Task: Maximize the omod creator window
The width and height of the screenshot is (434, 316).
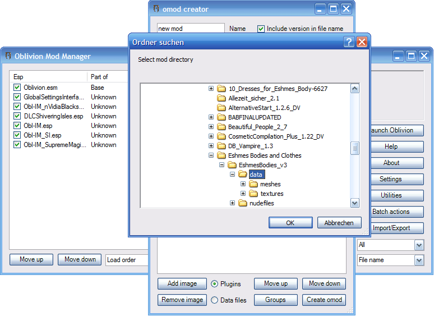Action: (x=333, y=9)
